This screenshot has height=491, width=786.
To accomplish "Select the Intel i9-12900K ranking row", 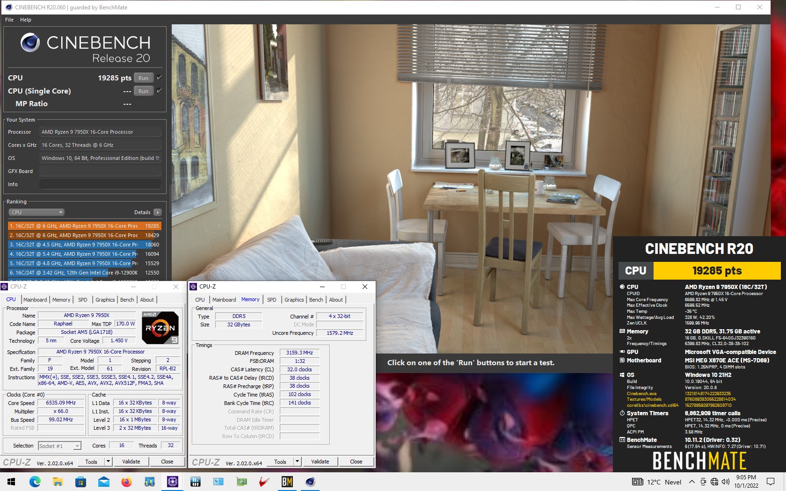I will point(84,273).
